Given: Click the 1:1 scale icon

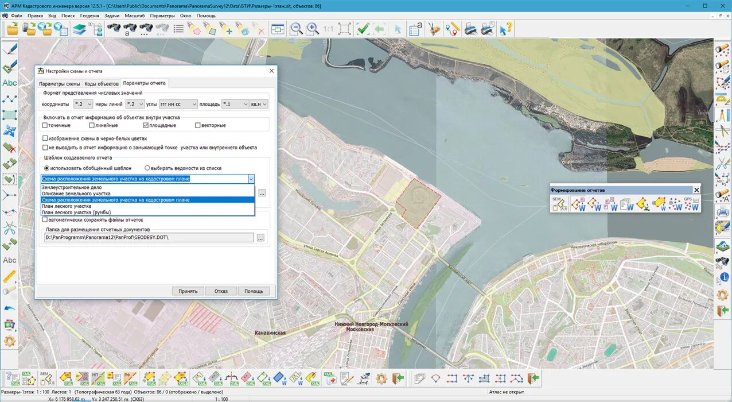Looking at the screenshot, I should click(x=328, y=28).
